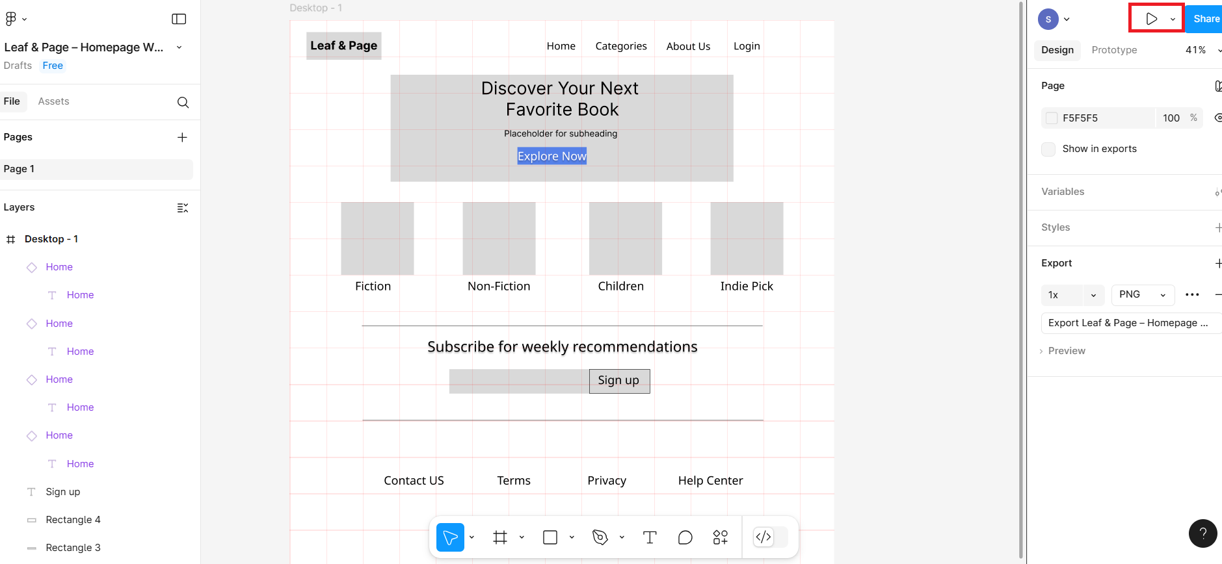1222x564 pixels.
Task: Click Leaf & Page logo on canvas
Action: pyautogui.click(x=343, y=45)
